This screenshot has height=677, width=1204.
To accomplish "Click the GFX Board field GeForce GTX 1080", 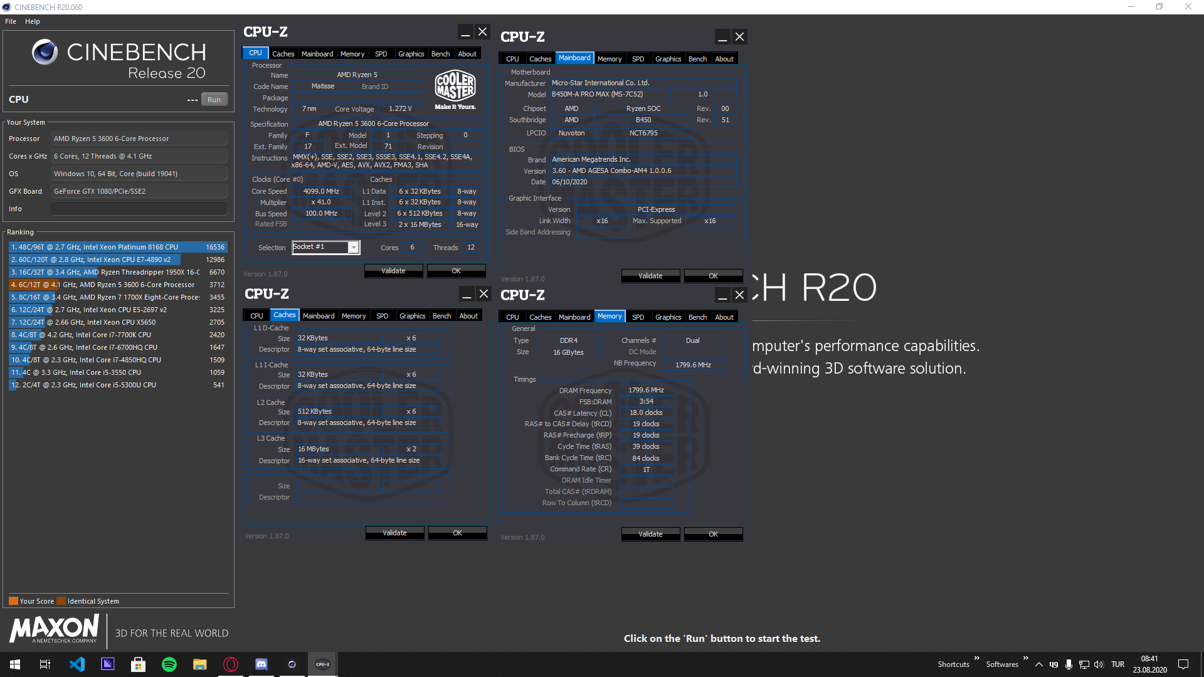I will (x=139, y=191).
